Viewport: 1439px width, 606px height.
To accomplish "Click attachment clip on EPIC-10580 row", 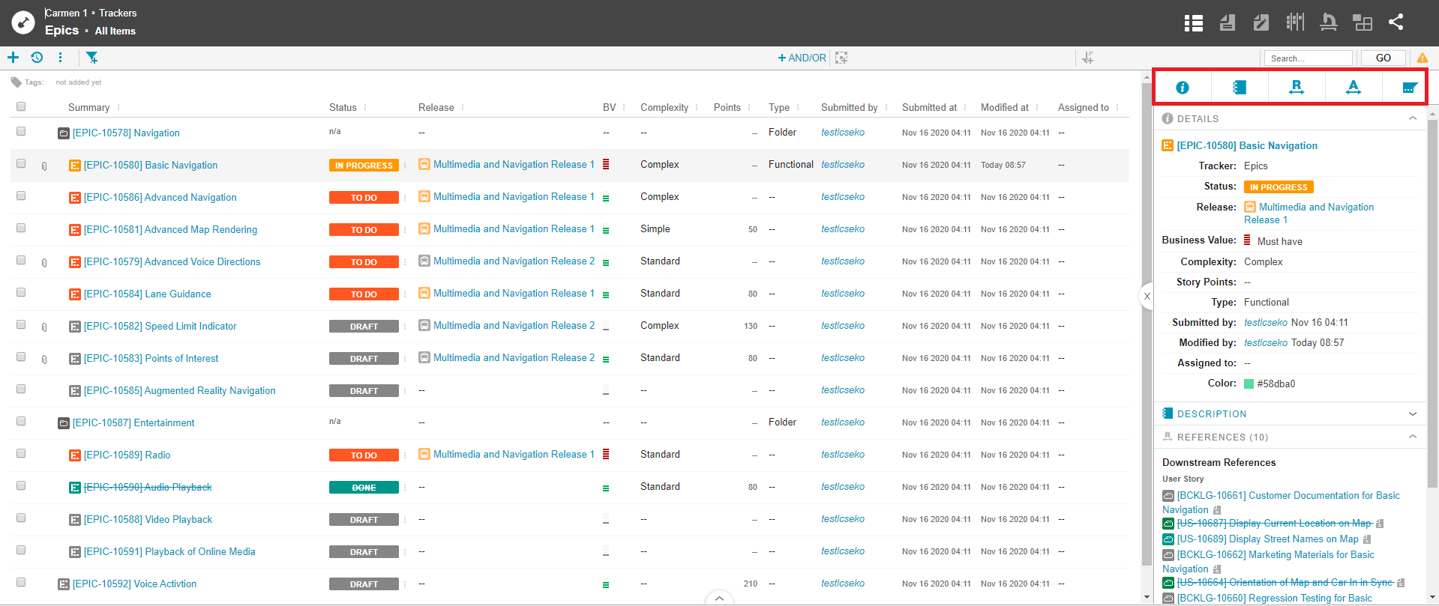I will [44, 166].
